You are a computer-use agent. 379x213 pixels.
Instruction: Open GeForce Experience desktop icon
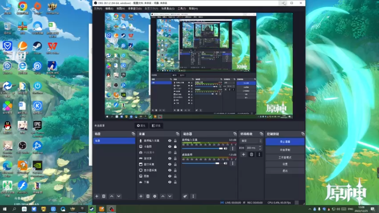[x=37, y=169]
